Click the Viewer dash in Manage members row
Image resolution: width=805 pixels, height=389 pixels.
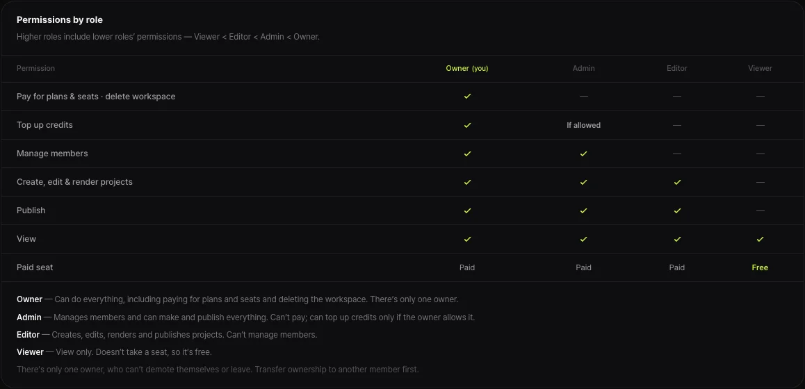pos(761,154)
